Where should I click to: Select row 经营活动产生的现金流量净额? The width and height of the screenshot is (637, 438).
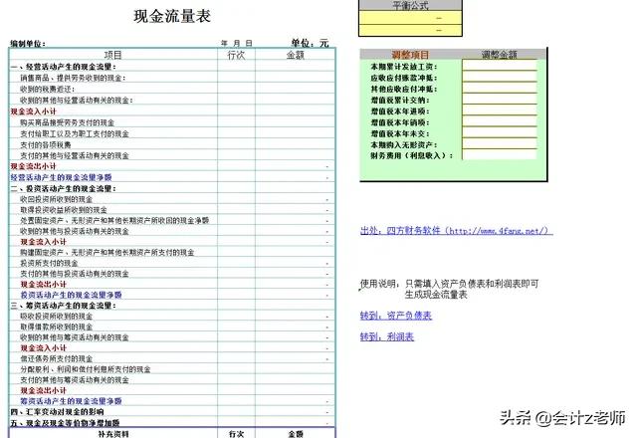172,177
